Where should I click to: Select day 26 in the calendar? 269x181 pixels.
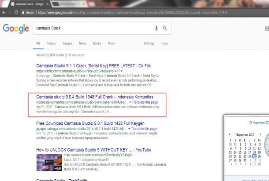pyautogui.click(x=259, y=156)
